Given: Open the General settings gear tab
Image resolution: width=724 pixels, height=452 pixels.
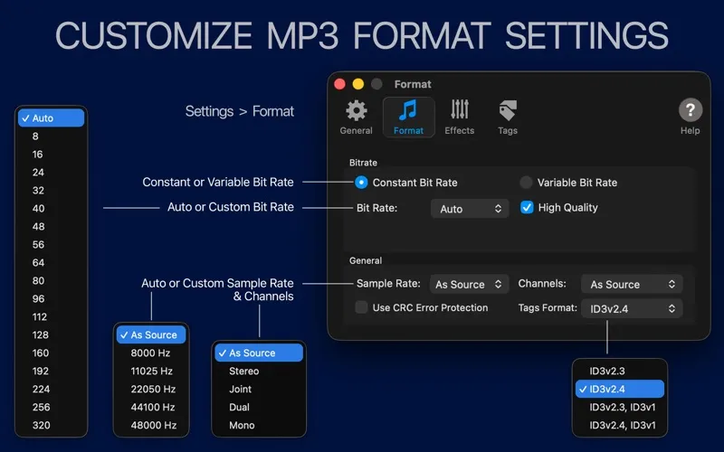Looking at the screenshot, I should pos(356,118).
